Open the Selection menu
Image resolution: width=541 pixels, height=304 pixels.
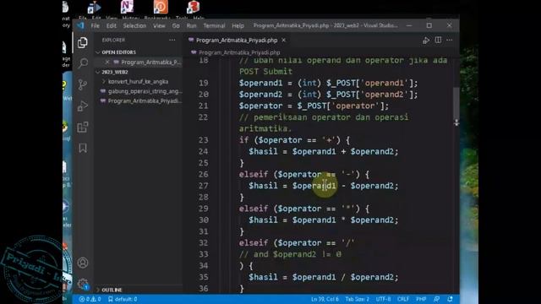134,26
